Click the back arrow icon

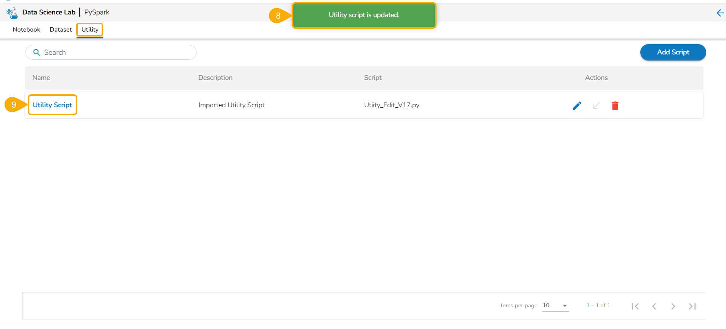(720, 13)
